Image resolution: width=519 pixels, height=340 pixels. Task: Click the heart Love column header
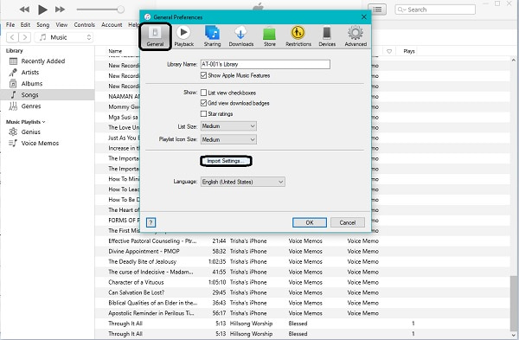pos(389,51)
